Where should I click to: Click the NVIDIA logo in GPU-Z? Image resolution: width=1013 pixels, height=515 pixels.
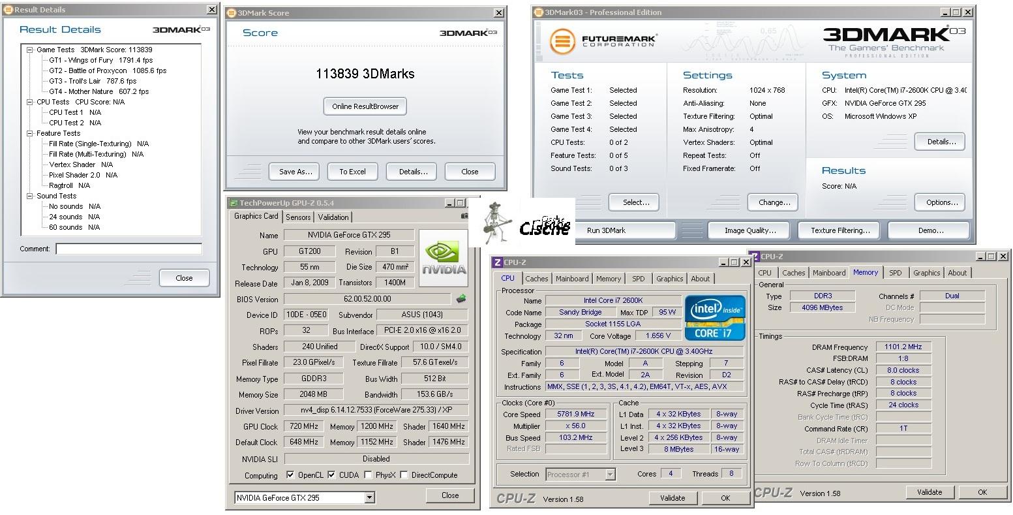[444, 259]
